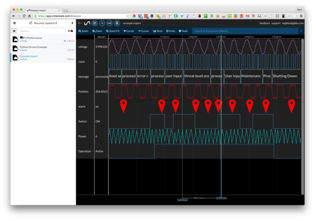
Task: Reload the page with Chrome refresh icon
Action: tap(24, 16)
